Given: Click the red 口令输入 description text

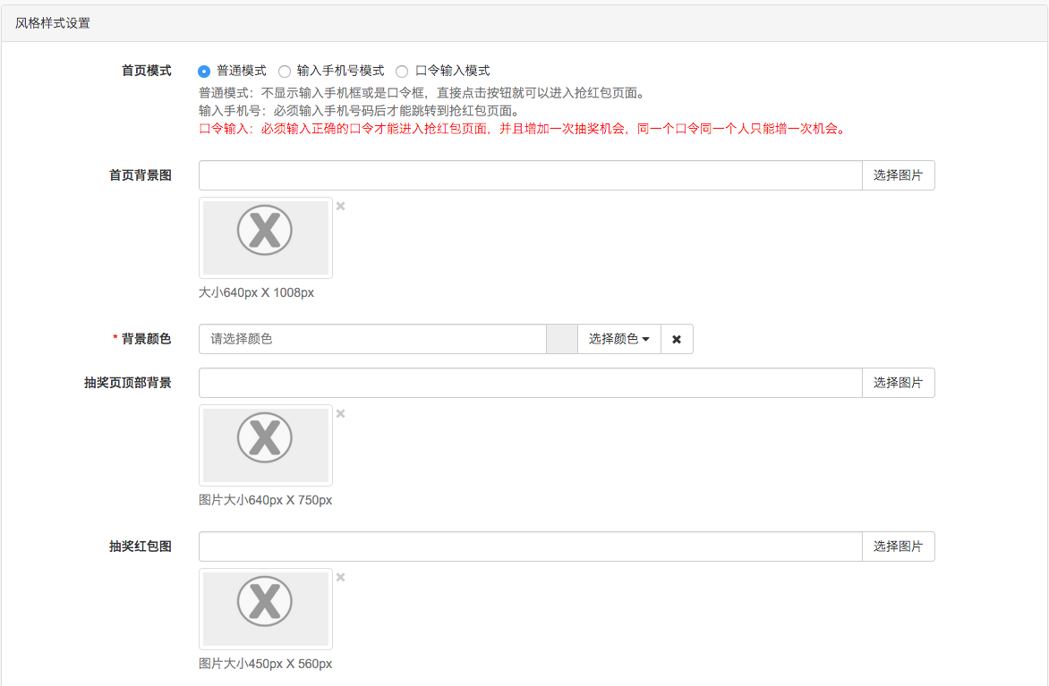Looking at the screenshot, I should click(x=524, y=129).
